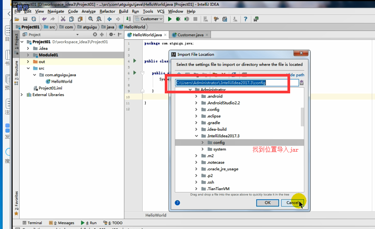The height and width of the screenshot is (229, 375).
Task: Click the Replace toolbar icon
Action: tap(99, 19)
